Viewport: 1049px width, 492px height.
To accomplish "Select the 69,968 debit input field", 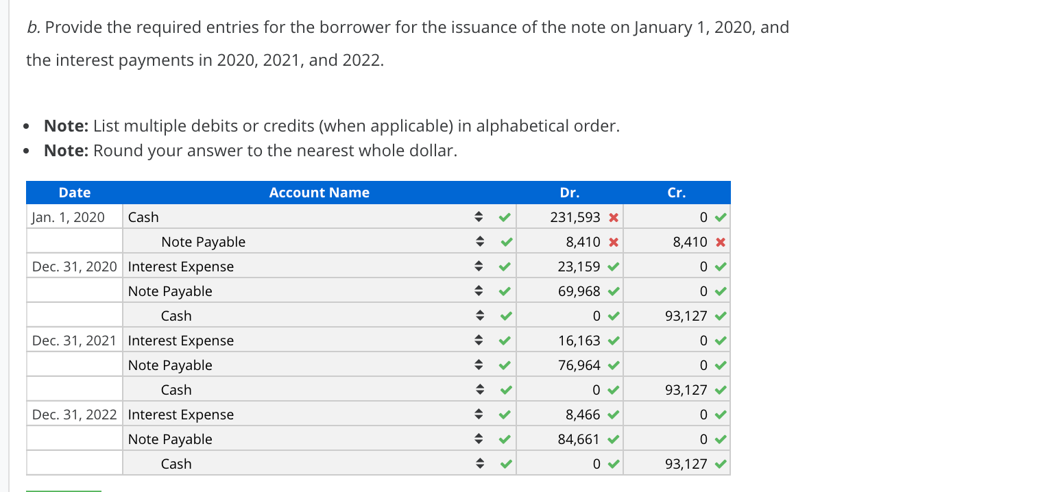I will 569,292.
